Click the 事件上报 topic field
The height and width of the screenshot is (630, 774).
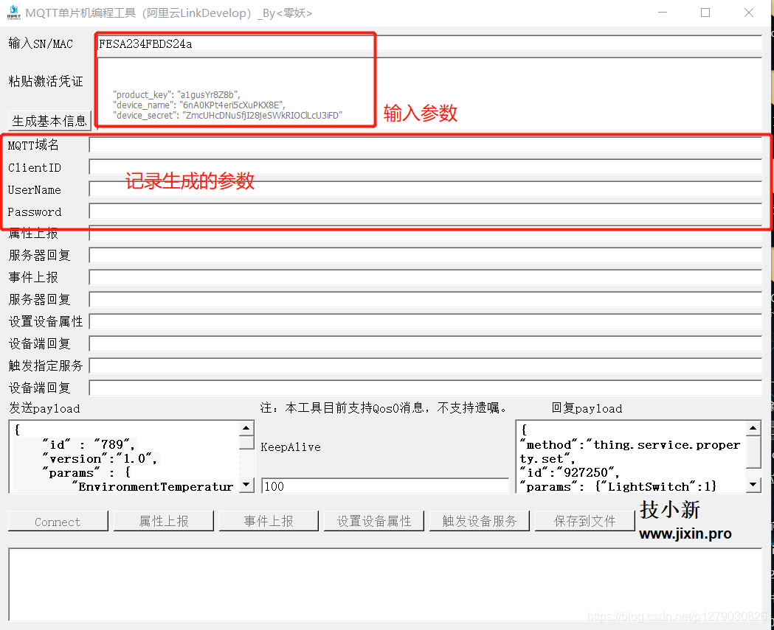pos(426,278)
